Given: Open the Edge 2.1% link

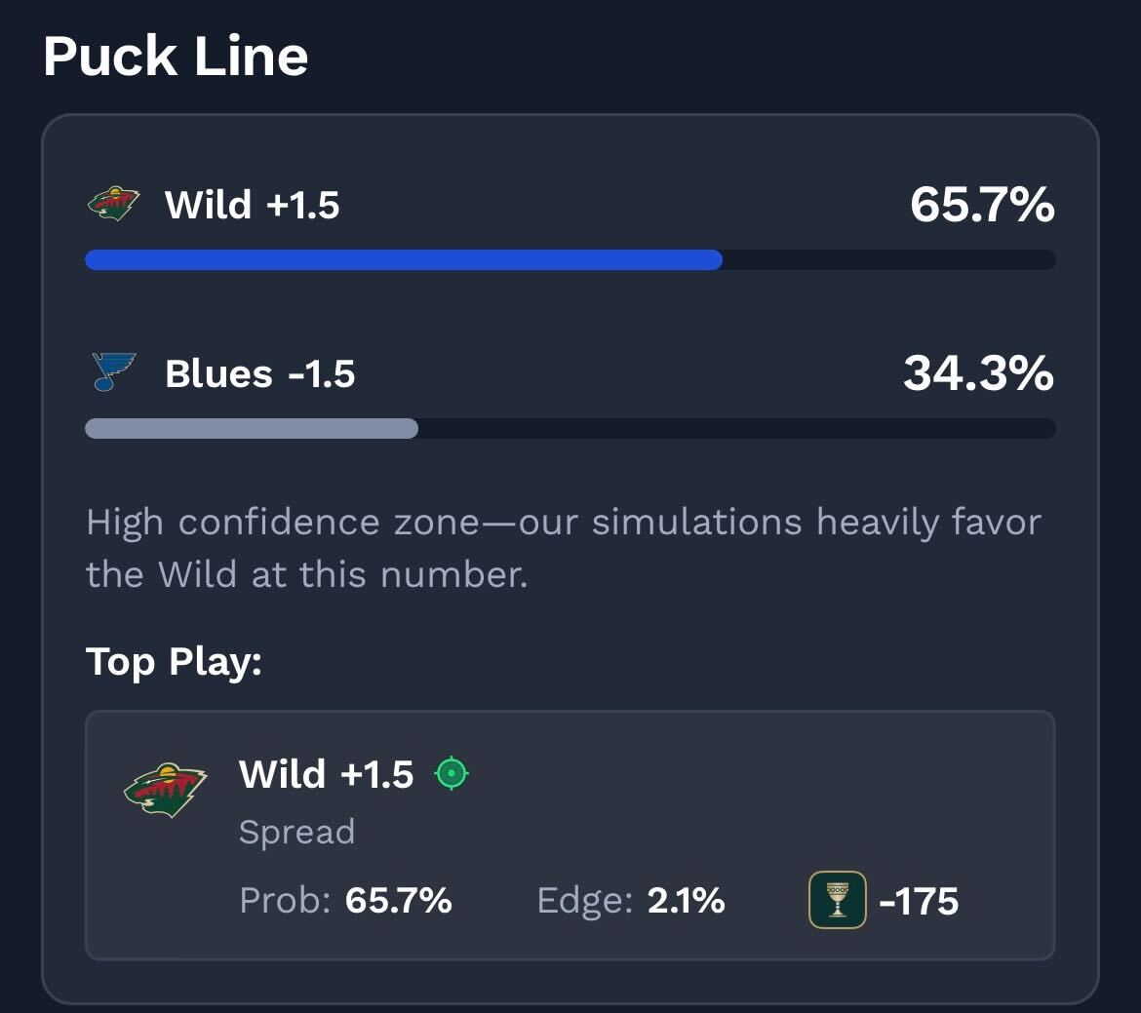Looking at the screenshot, I should (x=633, y=902).
